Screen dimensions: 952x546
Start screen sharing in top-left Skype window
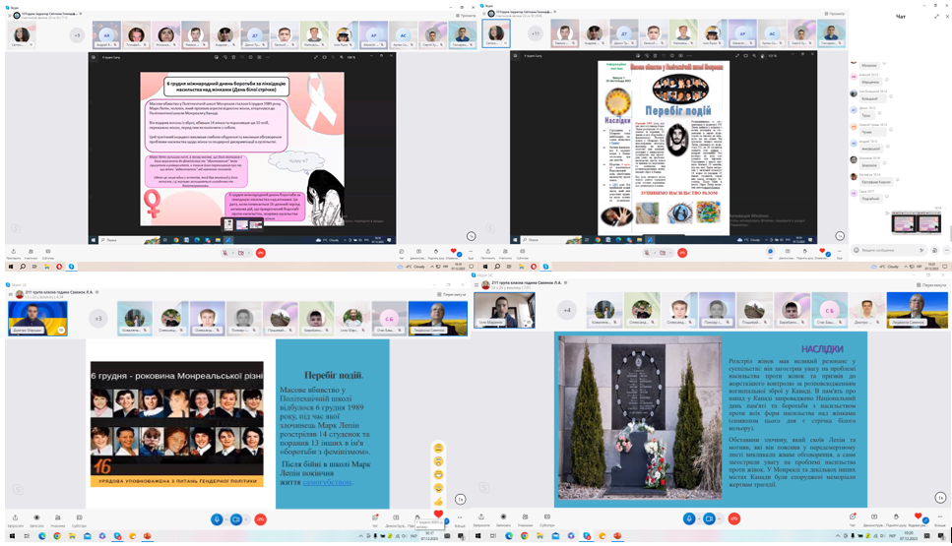[x=418, y=253]
